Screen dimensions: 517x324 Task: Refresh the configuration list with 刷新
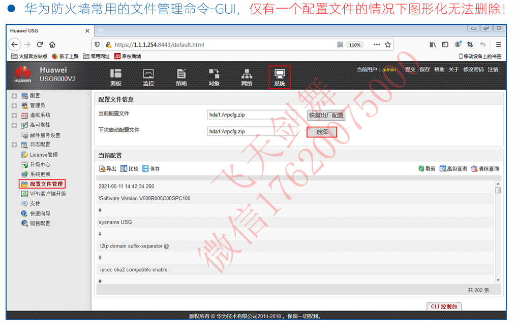tap(427, 169)
